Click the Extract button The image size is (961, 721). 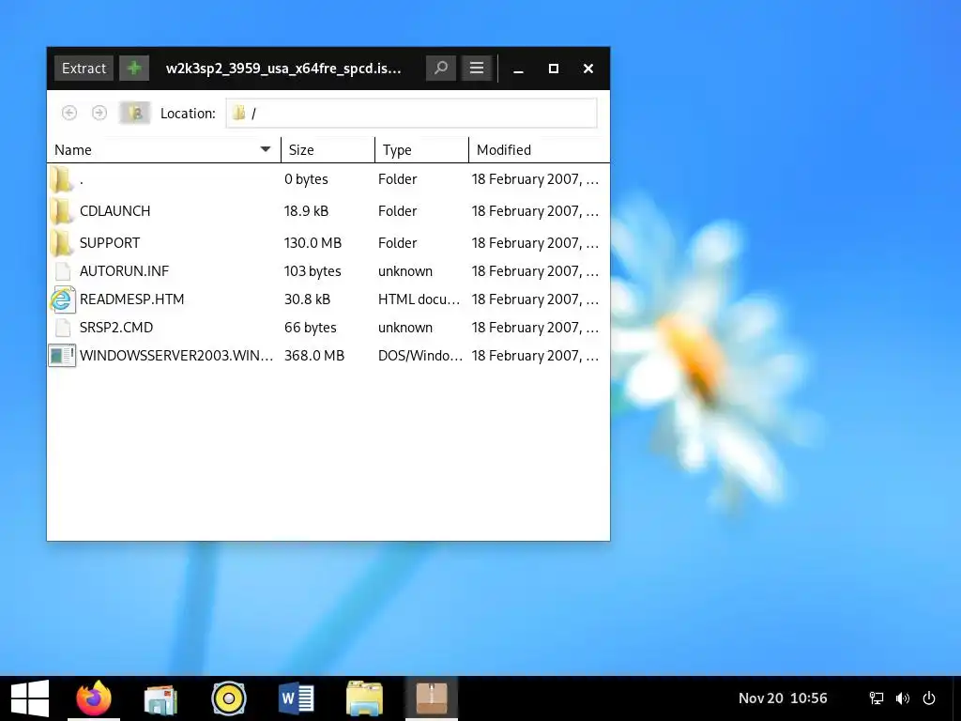(x=84, y=68)
